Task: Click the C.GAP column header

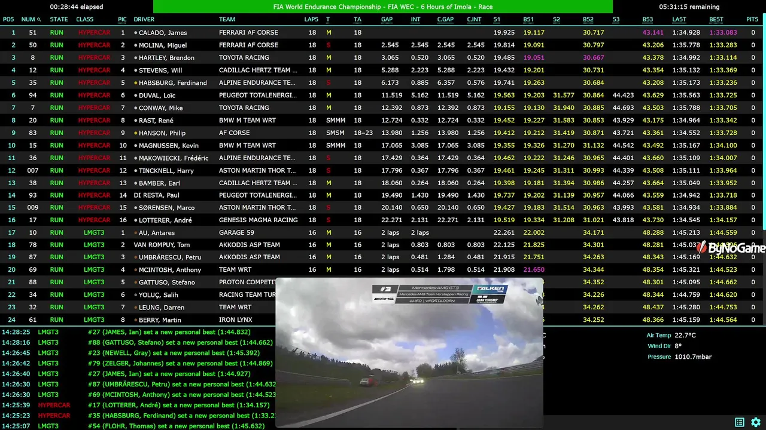Action: (x=445, y=20)
